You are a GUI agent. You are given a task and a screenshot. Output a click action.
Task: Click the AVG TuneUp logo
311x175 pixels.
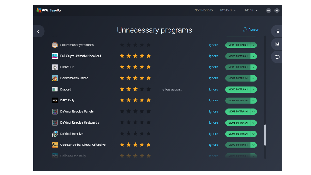pos(49,10)
